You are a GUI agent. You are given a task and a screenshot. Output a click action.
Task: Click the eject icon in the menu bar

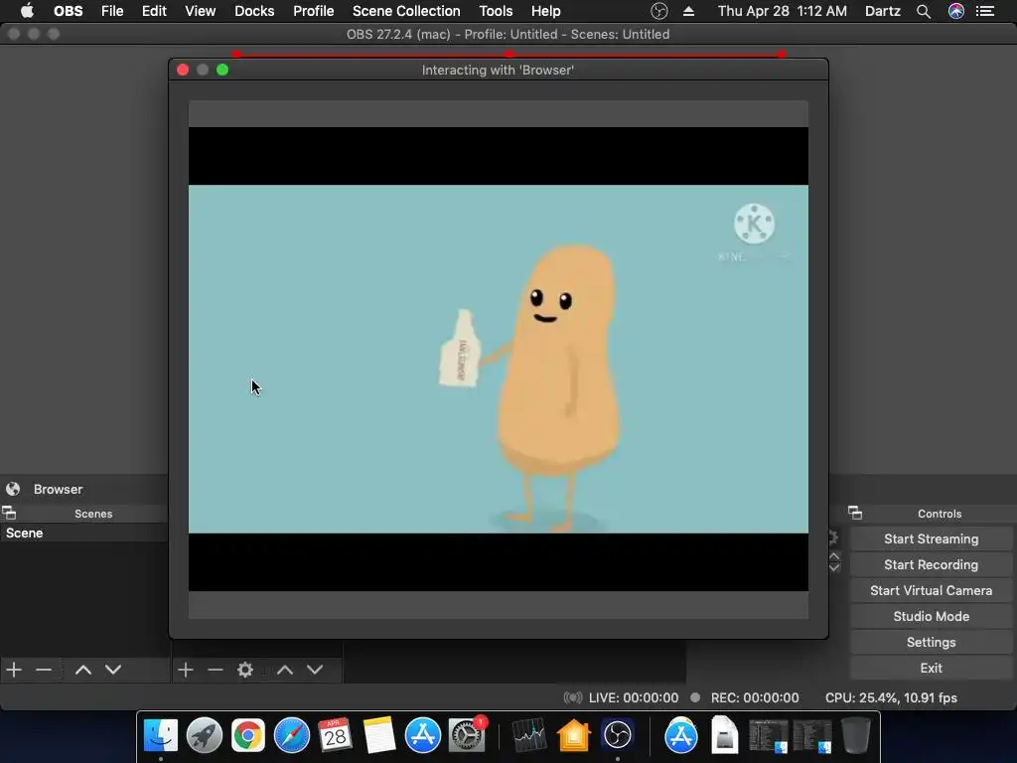tap(689, 11)
